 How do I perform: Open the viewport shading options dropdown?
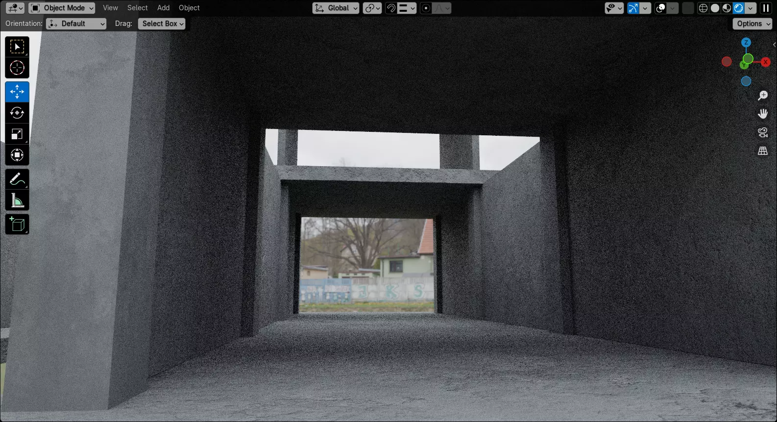(751, 8)
